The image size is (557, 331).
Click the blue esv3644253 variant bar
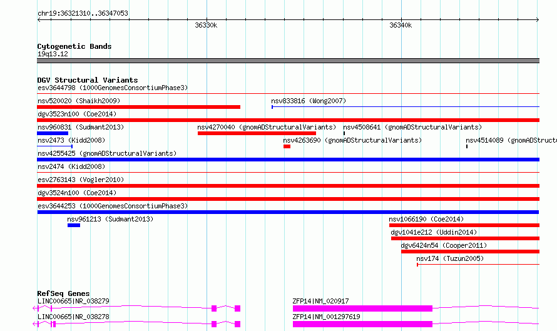pos(288,212)
